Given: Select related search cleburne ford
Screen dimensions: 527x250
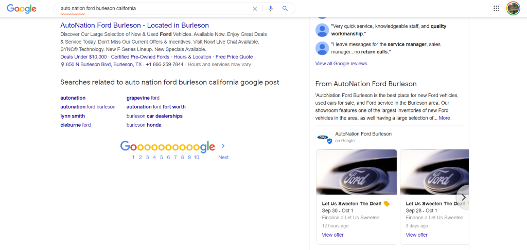Looking at the screenshot, I should coord(76,125).
